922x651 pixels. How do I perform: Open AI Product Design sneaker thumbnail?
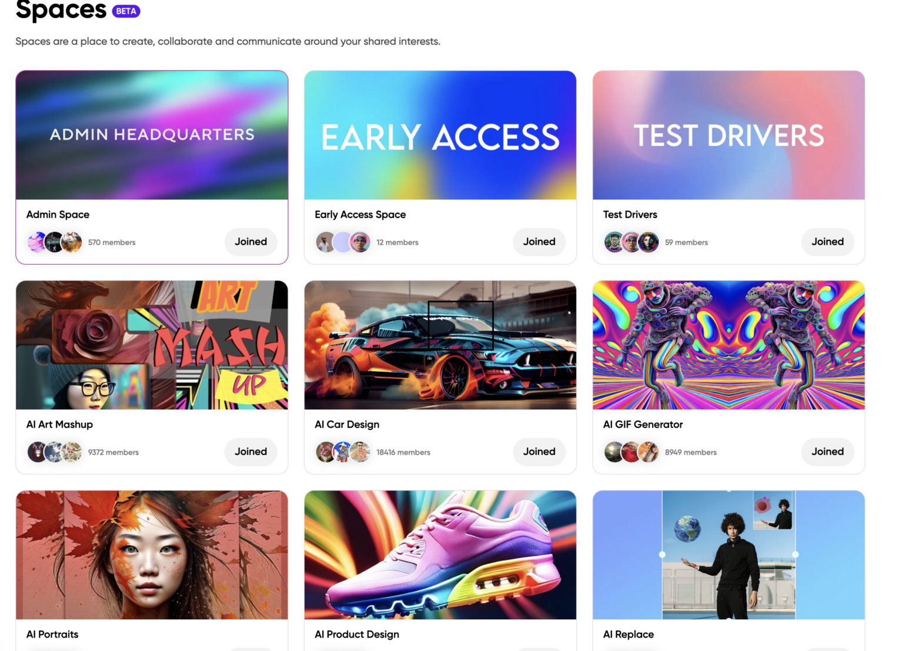tap(440, 555)
